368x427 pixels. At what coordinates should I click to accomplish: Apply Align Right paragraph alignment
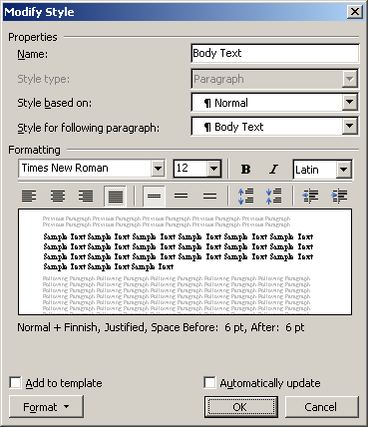86,196
